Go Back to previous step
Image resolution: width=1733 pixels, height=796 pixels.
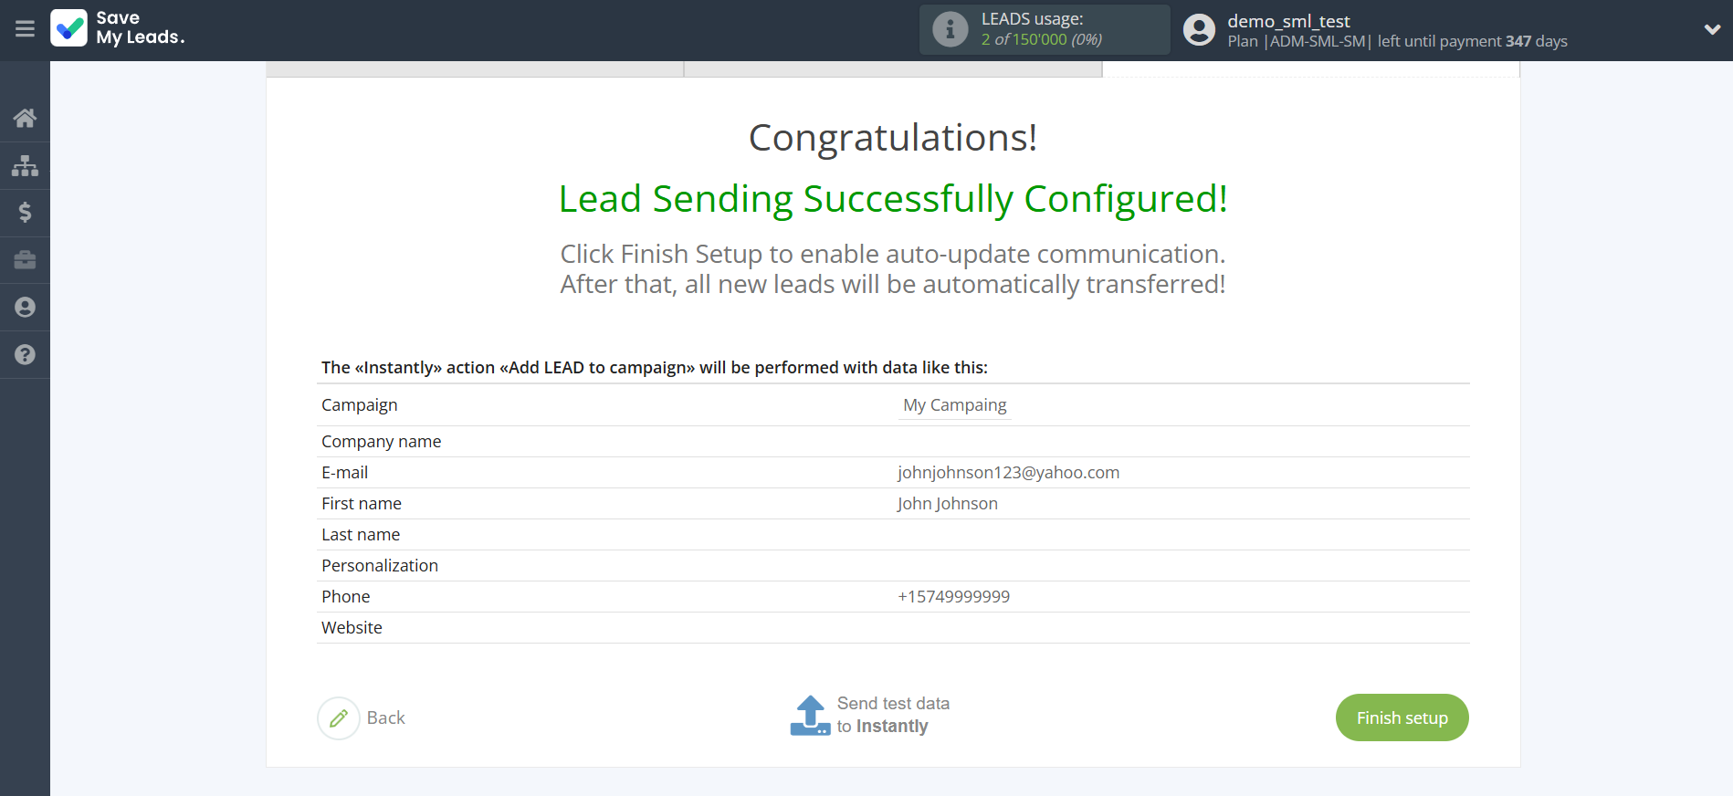(x=385, y=718)
